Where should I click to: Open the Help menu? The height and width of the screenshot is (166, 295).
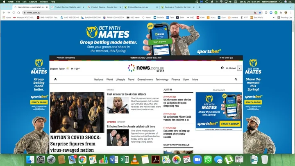coord(53,2)
